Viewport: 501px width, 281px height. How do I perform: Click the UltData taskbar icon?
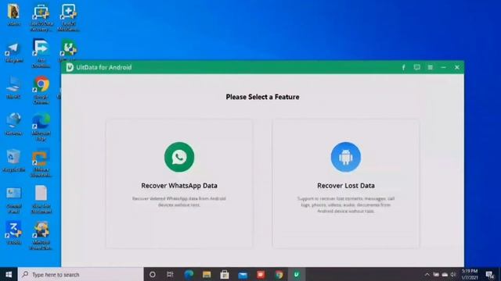[297, 274]
